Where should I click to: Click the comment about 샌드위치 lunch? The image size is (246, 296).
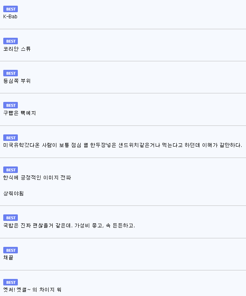[x=123, y=145]
